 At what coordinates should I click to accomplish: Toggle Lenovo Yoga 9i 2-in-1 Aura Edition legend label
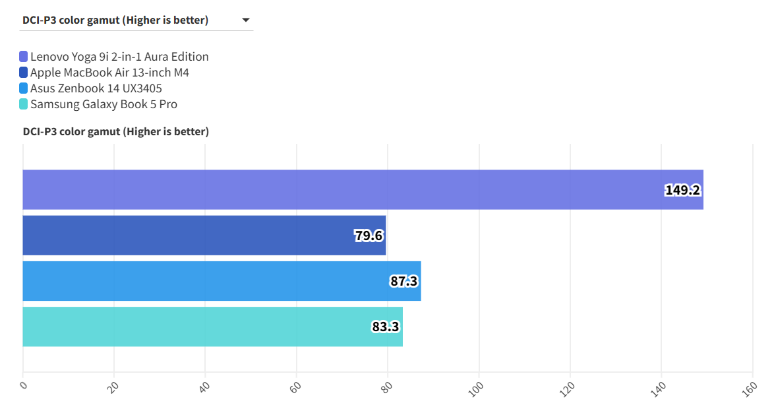[119, 57]
